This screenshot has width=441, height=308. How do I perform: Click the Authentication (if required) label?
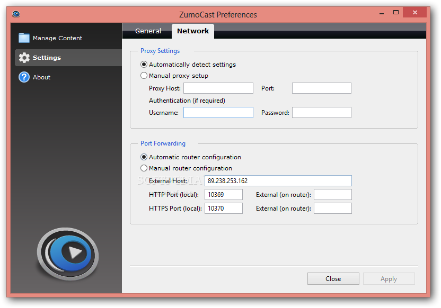187,101
